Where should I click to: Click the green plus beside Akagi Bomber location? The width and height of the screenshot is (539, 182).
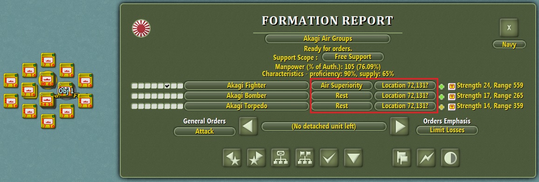442,97
